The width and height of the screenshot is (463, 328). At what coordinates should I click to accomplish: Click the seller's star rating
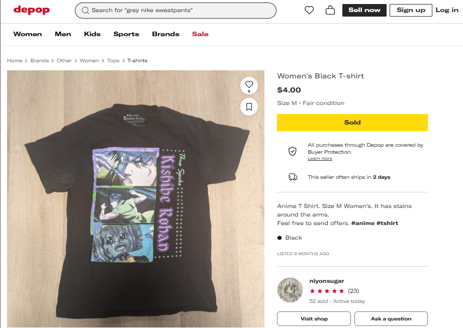click(327, 291)
